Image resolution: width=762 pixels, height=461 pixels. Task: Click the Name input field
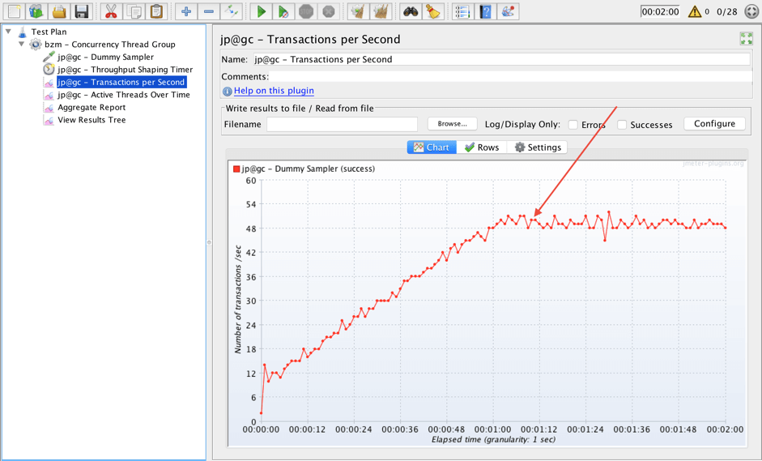click(501, 59)
